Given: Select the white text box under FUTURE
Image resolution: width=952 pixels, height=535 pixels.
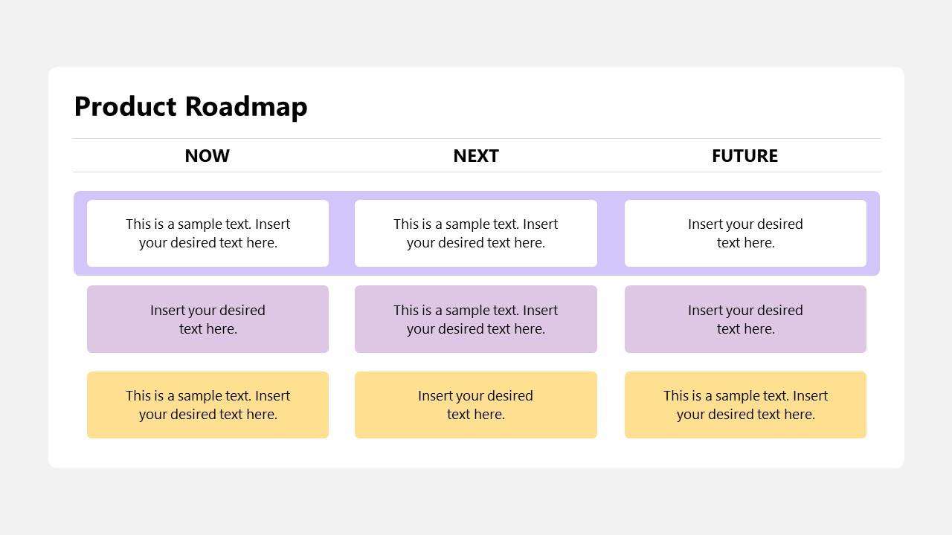Looking at the screenshot, I should coord(745,233).
